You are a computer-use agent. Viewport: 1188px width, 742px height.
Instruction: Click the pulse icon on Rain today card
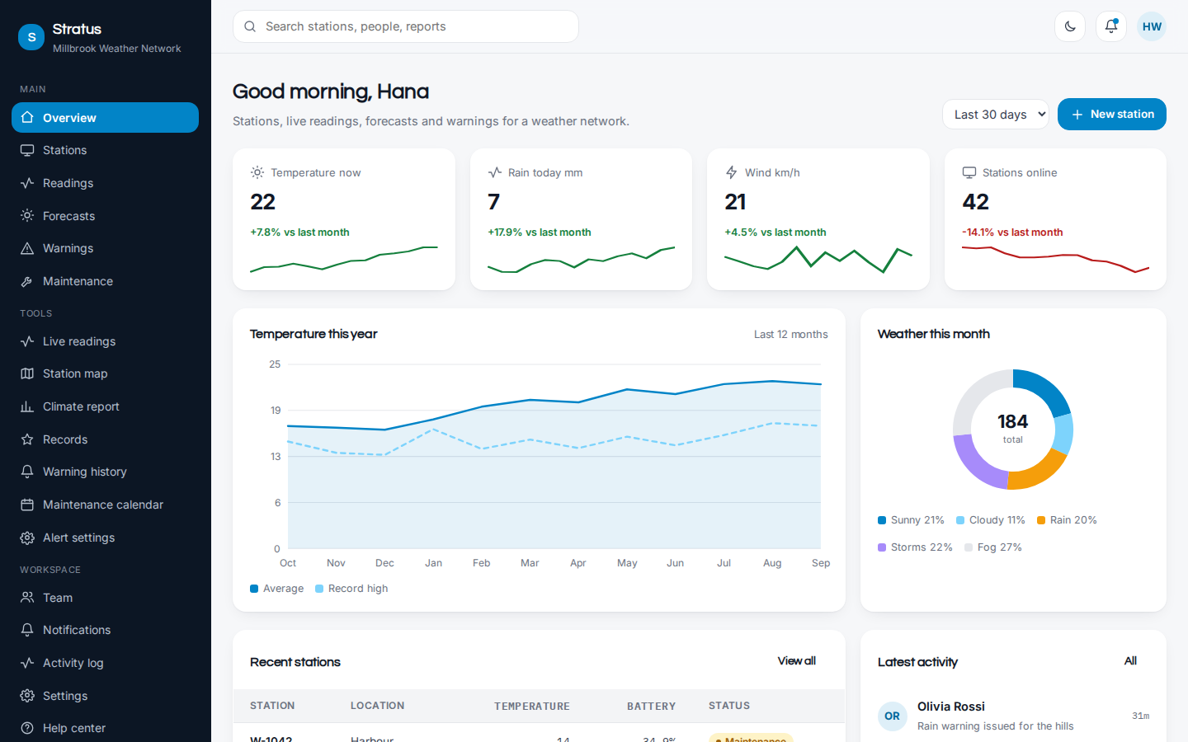[x=494, y=172]
